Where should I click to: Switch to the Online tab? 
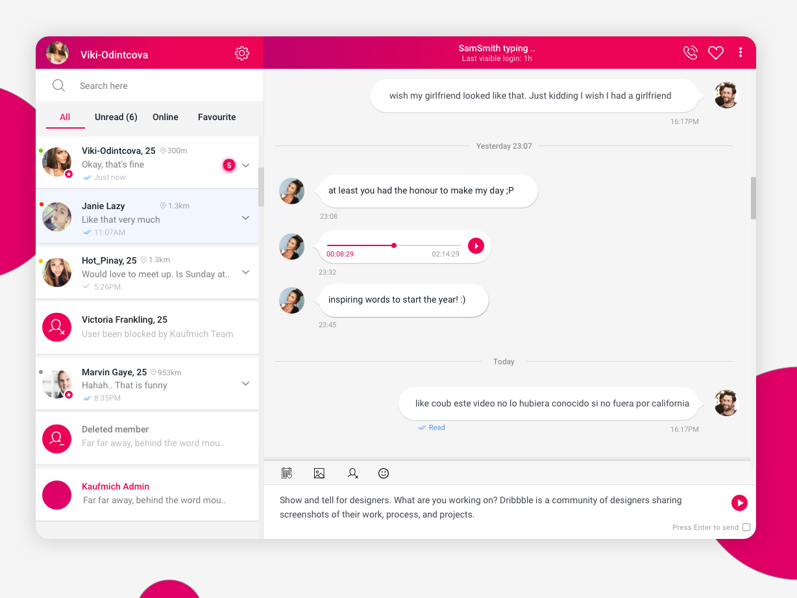(166, 118)
